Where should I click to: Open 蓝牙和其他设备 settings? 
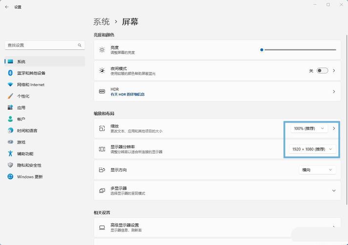(45, 73)
